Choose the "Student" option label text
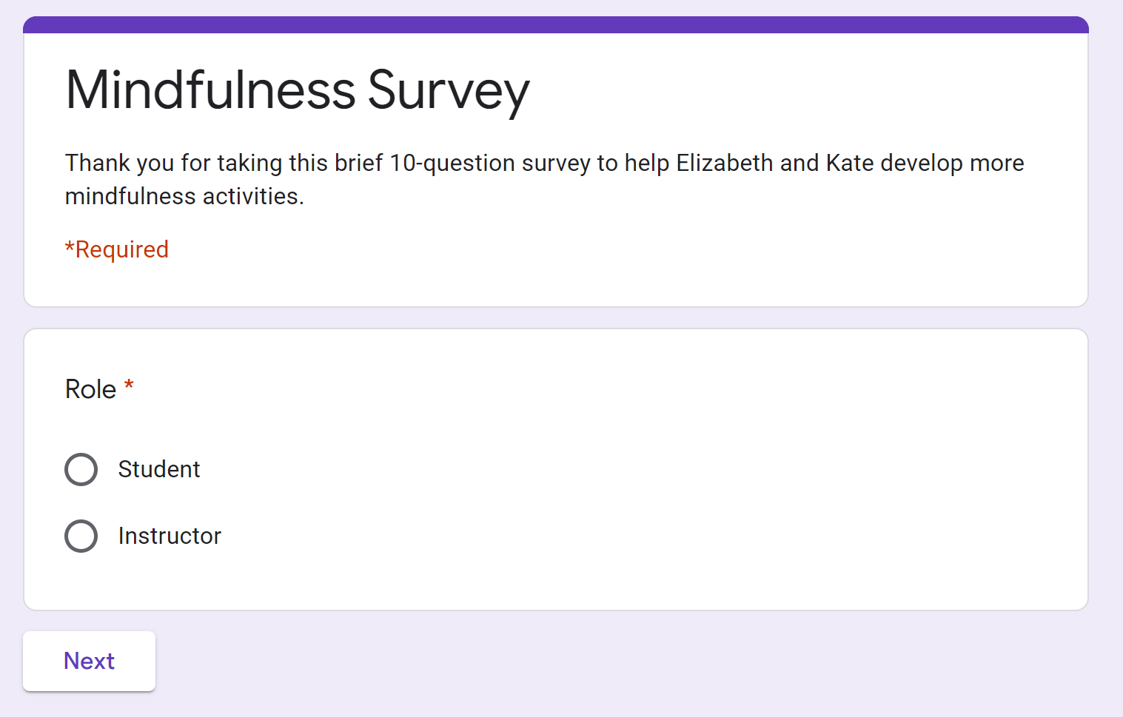Viewport: 1123px width, 717px height. [159, 469]
